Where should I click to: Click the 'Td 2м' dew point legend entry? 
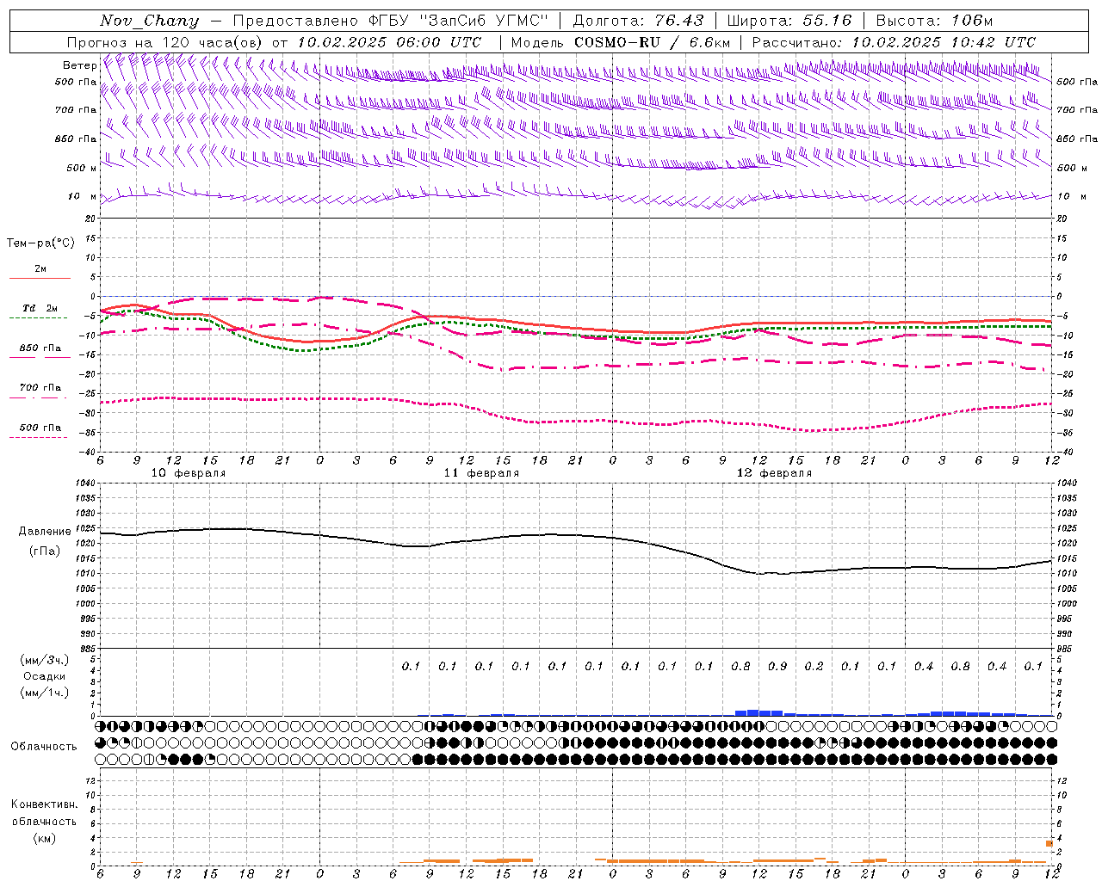coord(40,308)
